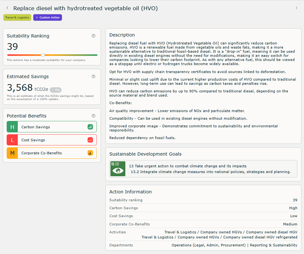Screen dimensions: 304x254
Task: Click the suitability ranking slider handle
Action: [43, 55]
